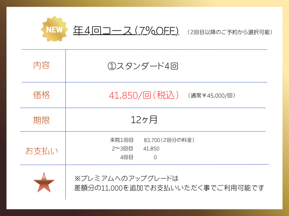Click the bronze star icon
The height and width of the screenshot is (216, 289).
click(x=44, y=183)
